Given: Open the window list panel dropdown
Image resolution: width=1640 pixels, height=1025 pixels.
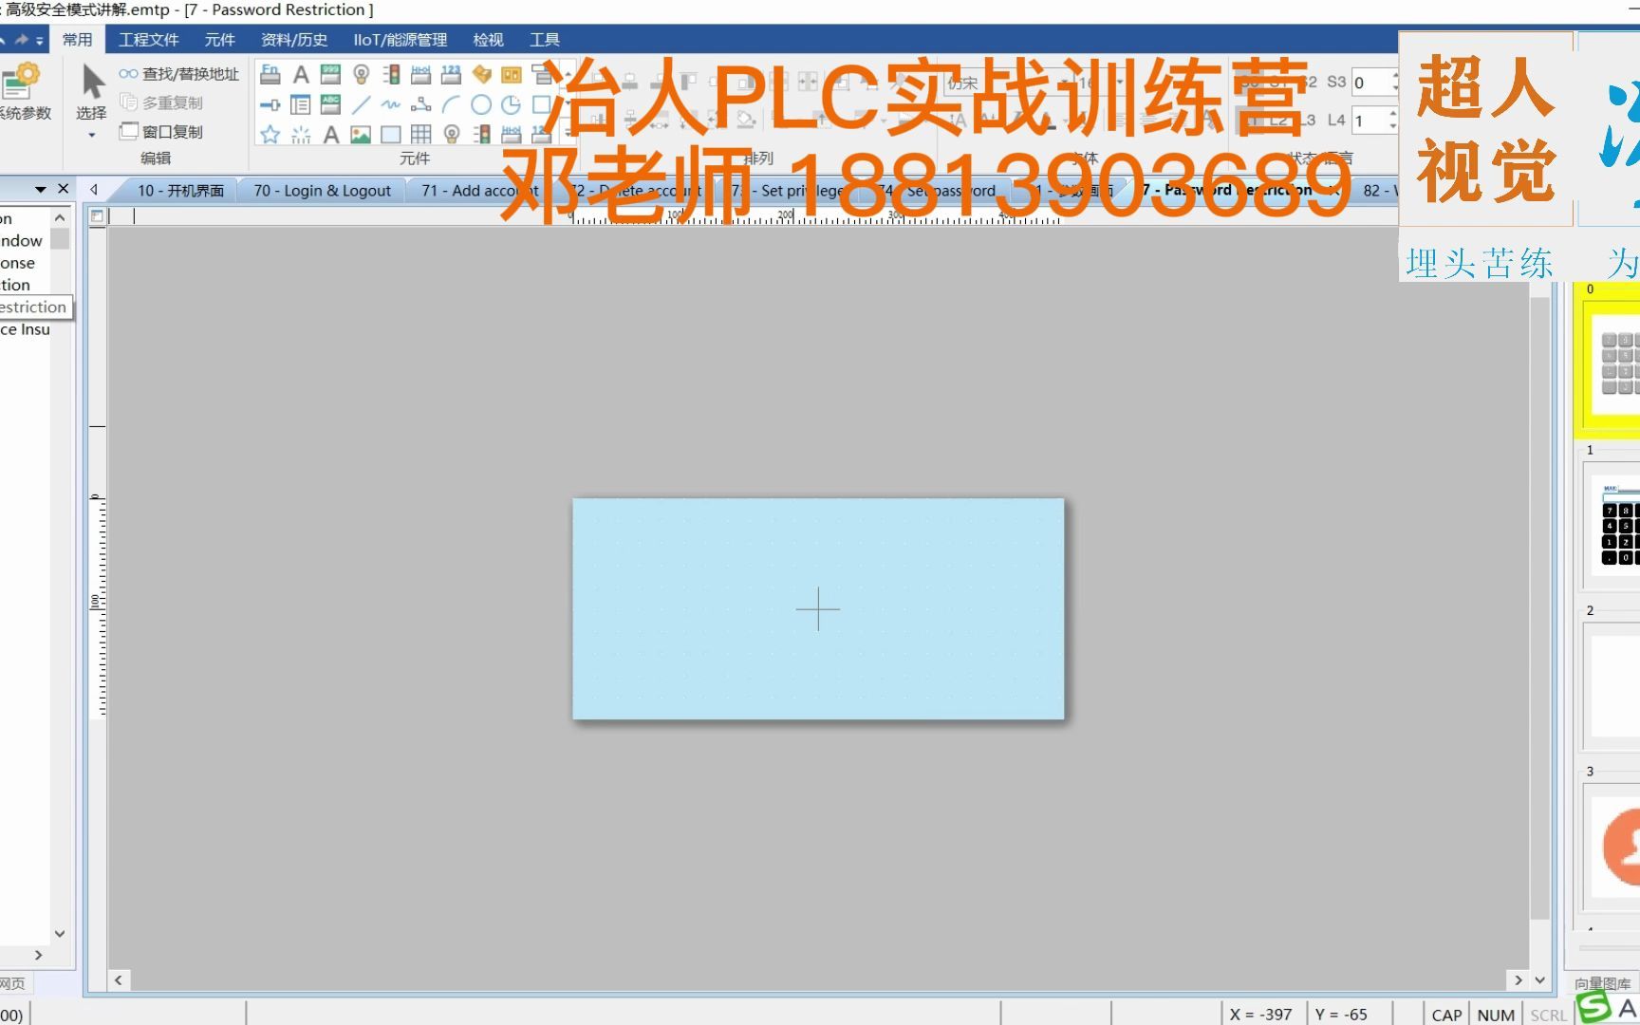Looking at the screenshot, I should (38, 189).
